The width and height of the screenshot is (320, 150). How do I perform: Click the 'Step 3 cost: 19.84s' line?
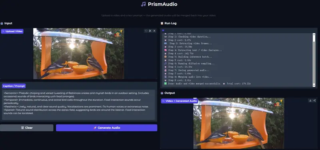(180, 47)
